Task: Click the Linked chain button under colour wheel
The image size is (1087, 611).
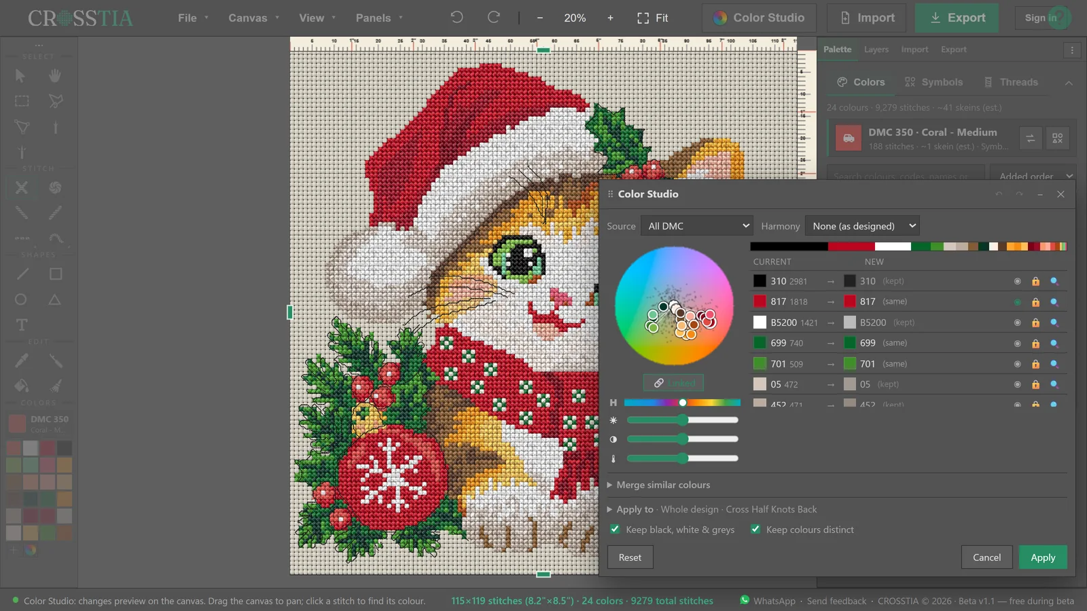Action: (674, 383)
